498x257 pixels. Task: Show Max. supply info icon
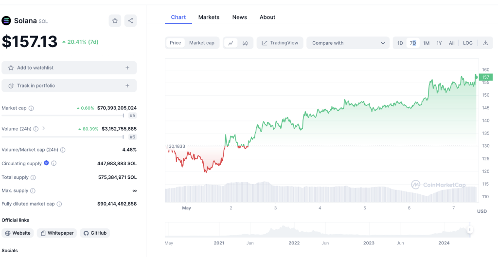point(33,191)
